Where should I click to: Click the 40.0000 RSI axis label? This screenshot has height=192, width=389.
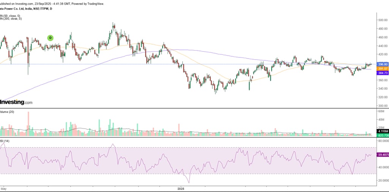(383, 167)
